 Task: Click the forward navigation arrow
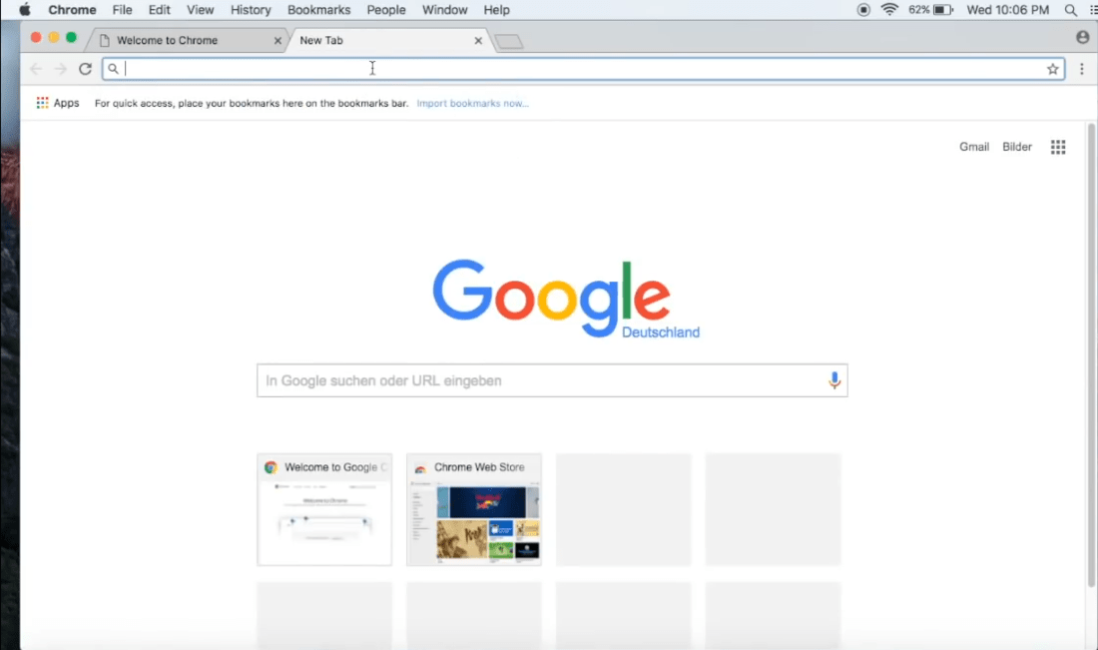coord(60,69)
